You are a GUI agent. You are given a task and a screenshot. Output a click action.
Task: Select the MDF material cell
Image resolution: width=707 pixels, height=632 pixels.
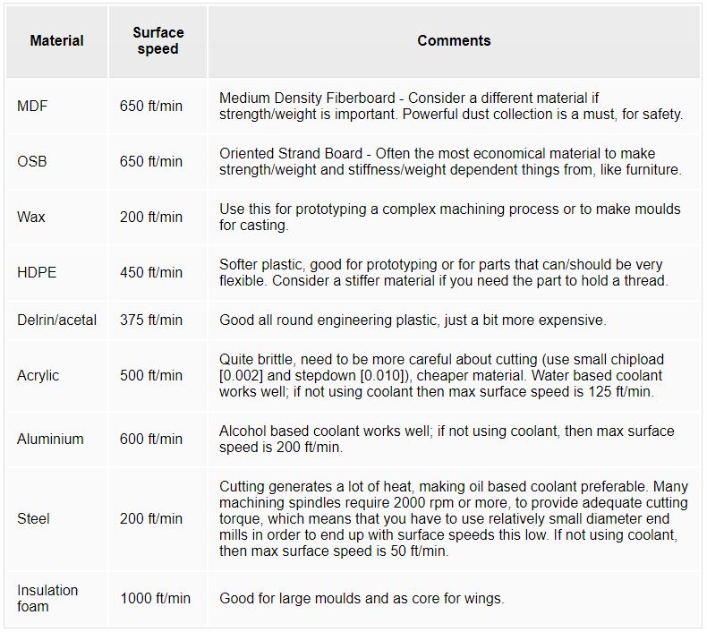[x=33, y=107]
